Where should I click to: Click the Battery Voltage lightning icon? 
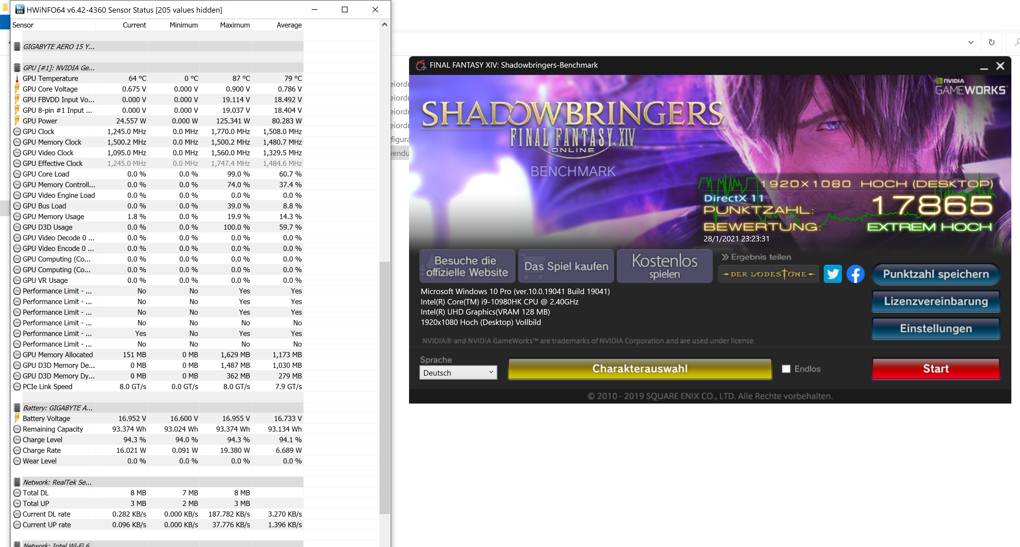[x=17, y=418]
